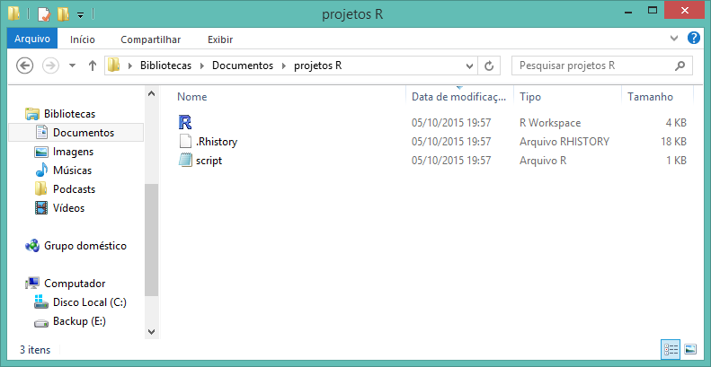
Task: Switch to details view layout
Action: click(671, 348)
